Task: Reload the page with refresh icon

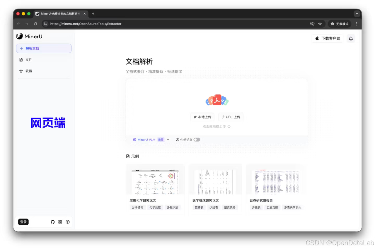Action: tap(35, 24)
